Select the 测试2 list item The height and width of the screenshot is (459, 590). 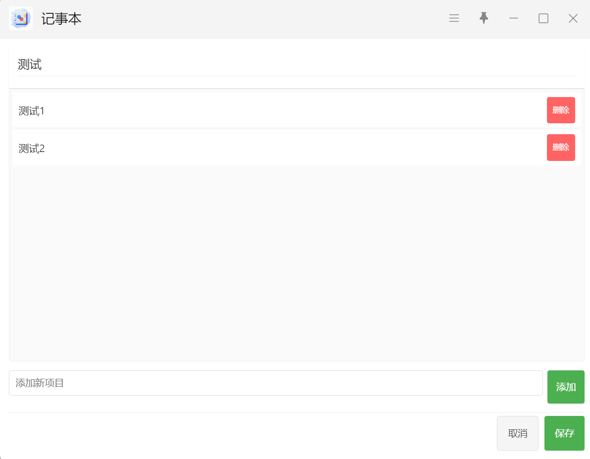pyautogui.click(x=279, y=148)
